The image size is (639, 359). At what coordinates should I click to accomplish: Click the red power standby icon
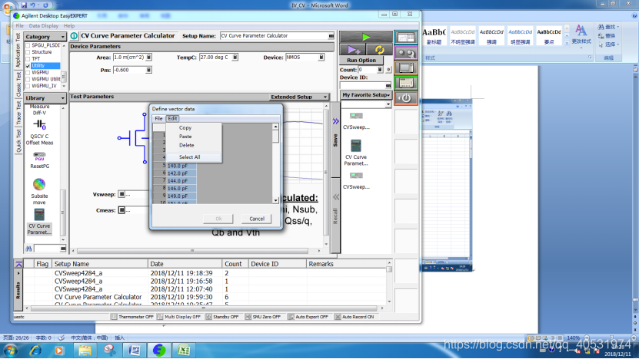tap(406, 98)
